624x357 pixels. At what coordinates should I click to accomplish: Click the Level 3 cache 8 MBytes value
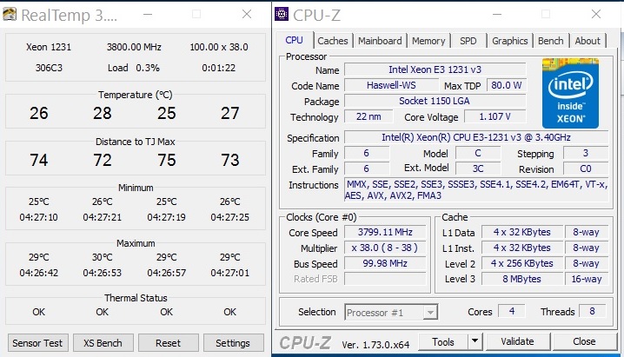521,279
